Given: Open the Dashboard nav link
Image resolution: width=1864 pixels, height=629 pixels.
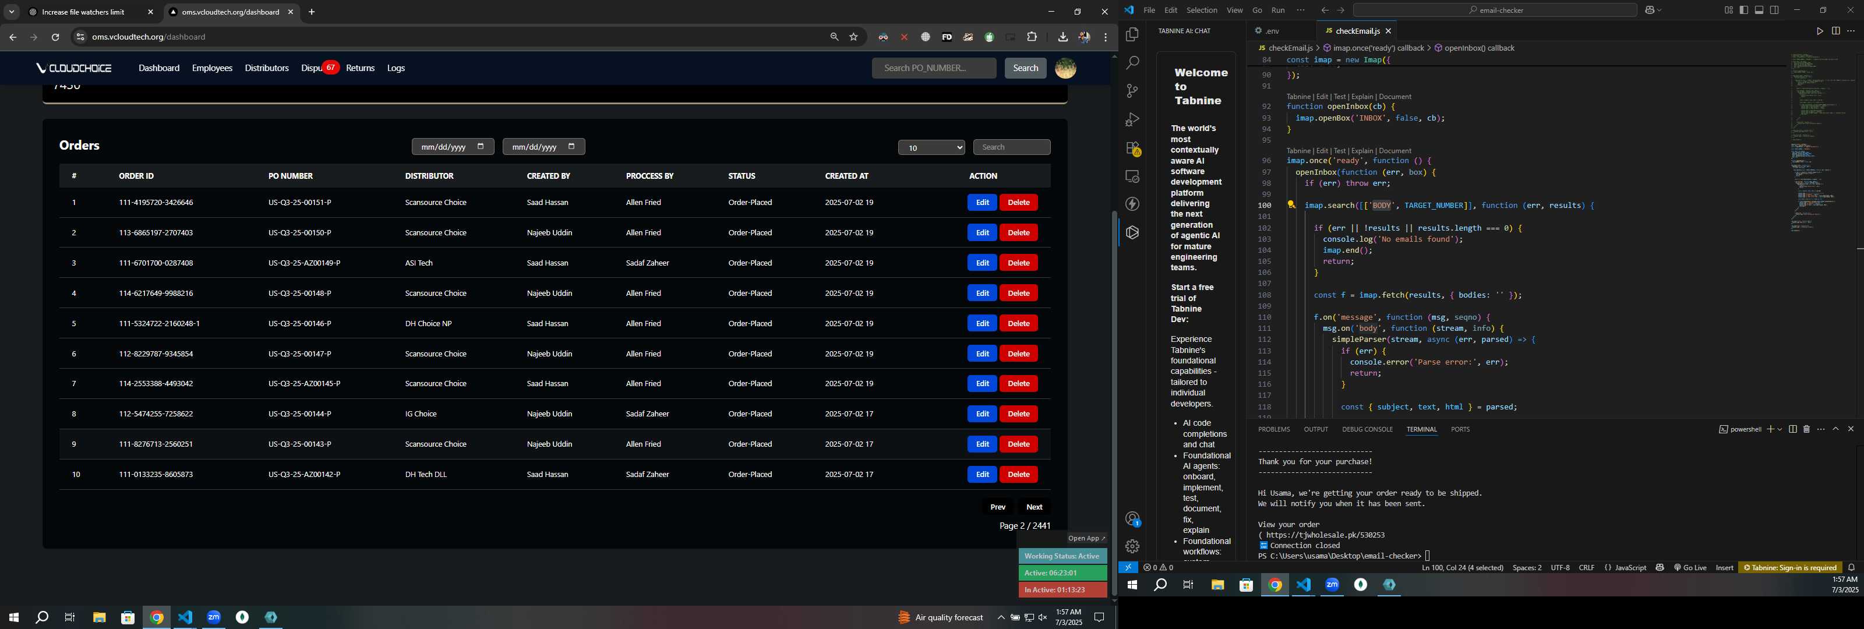Looking at the screenshot, I should point(159,68).
